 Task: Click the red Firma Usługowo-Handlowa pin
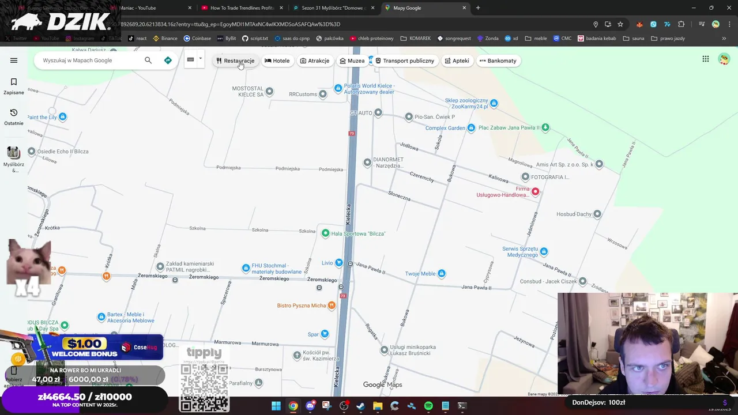536,191
